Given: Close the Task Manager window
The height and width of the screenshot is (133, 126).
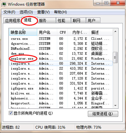Looking at the screenshot, I should pos(118,3).
